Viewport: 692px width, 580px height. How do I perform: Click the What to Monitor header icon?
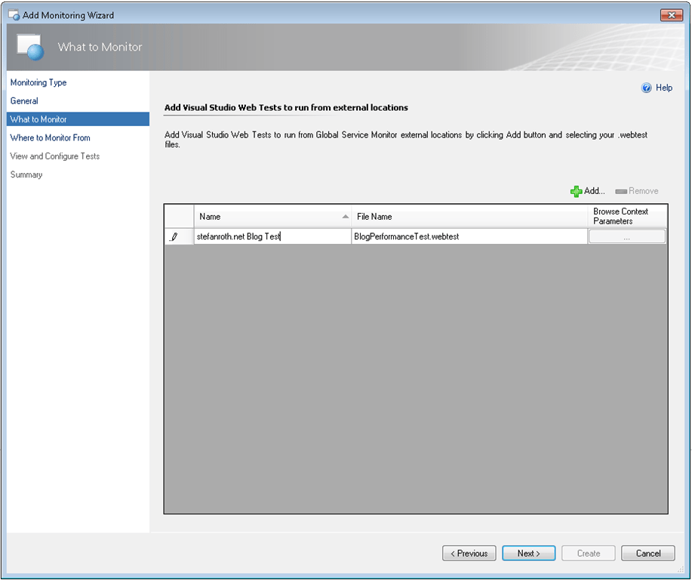tap(30, 48)
